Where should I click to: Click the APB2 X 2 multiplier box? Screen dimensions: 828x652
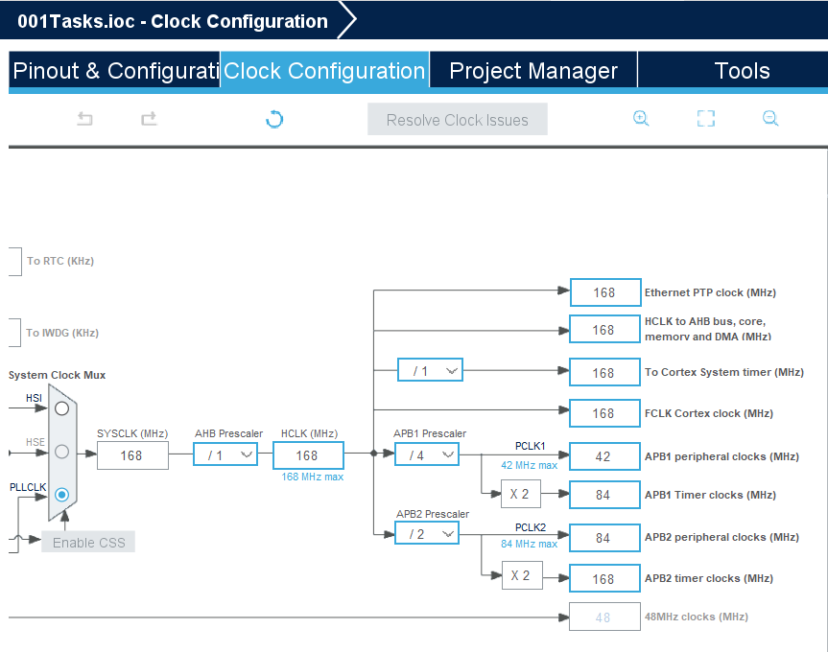click(x=522, y=575)
